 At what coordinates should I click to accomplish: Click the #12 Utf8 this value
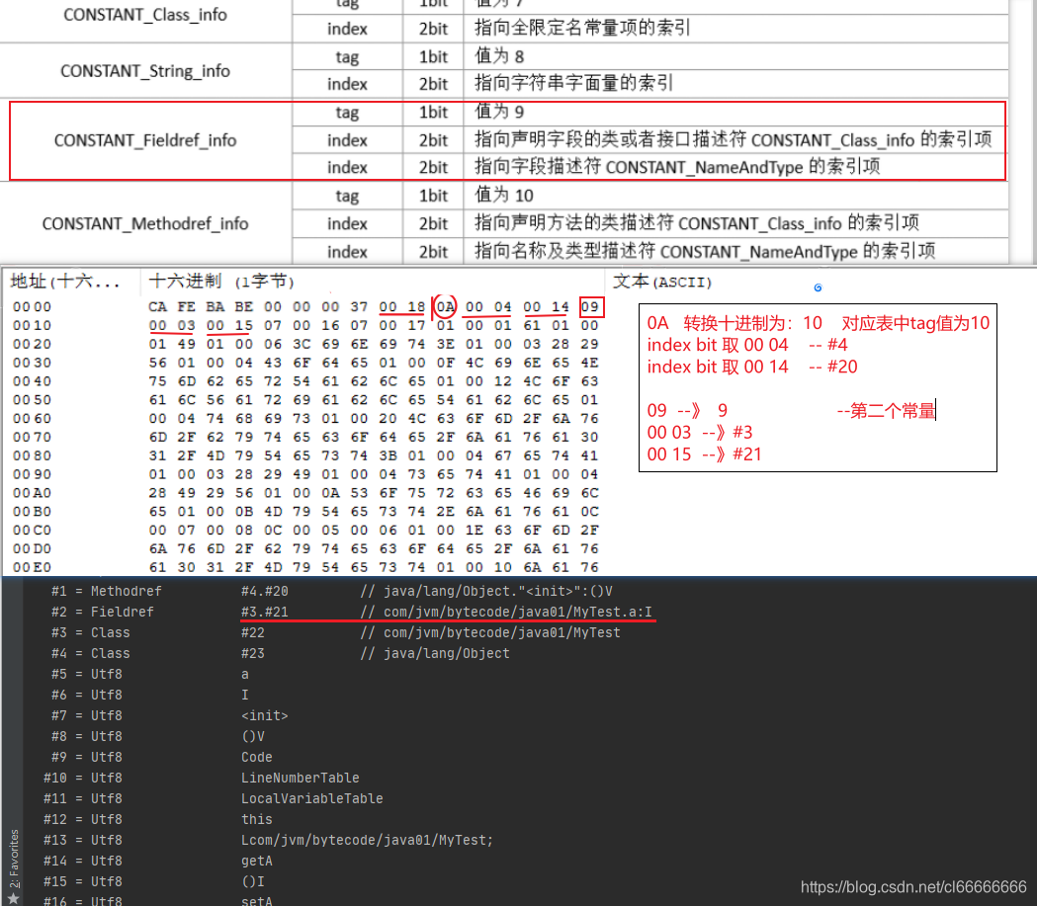(257, 819)
